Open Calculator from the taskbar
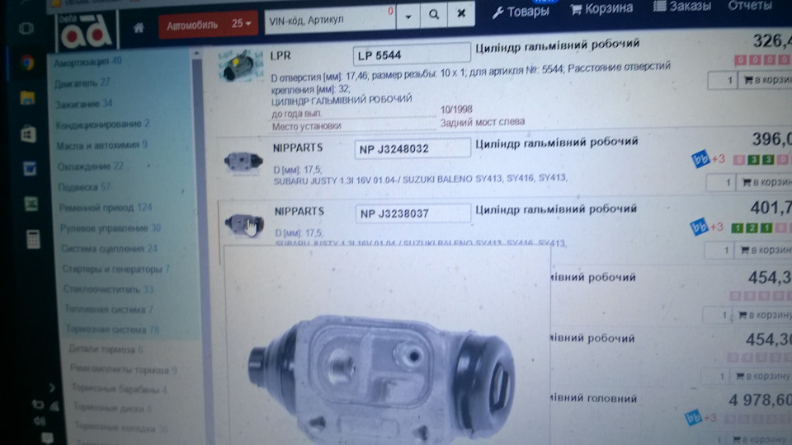The image size is (792, 445). 33,240
